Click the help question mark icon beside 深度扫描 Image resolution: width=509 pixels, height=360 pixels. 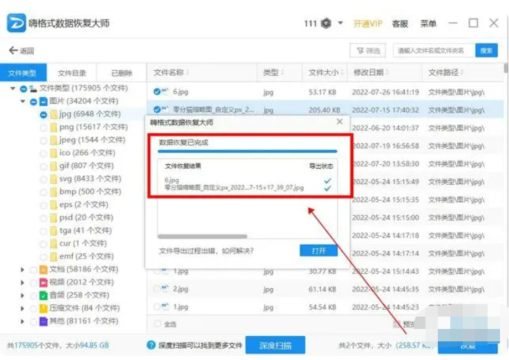151,345
